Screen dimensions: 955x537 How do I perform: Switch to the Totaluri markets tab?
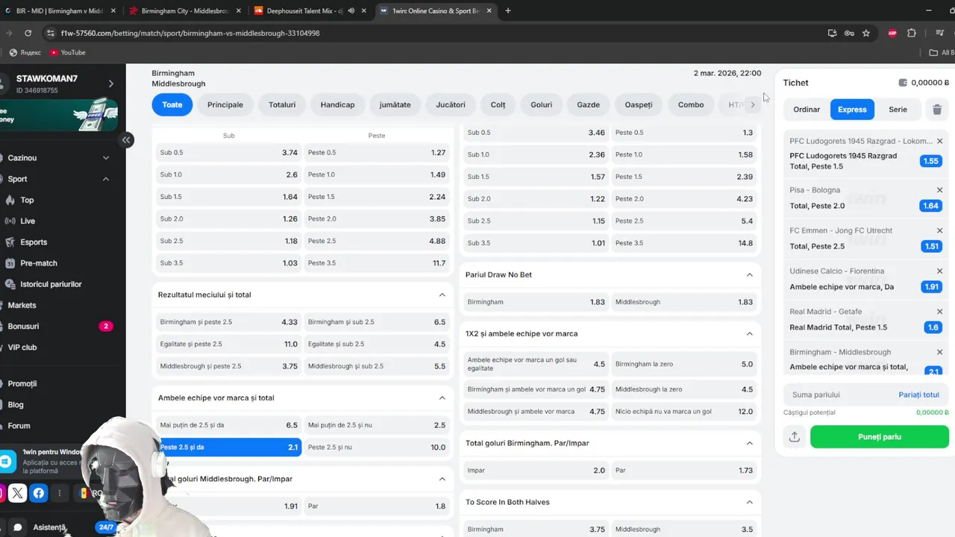(282, 104)
